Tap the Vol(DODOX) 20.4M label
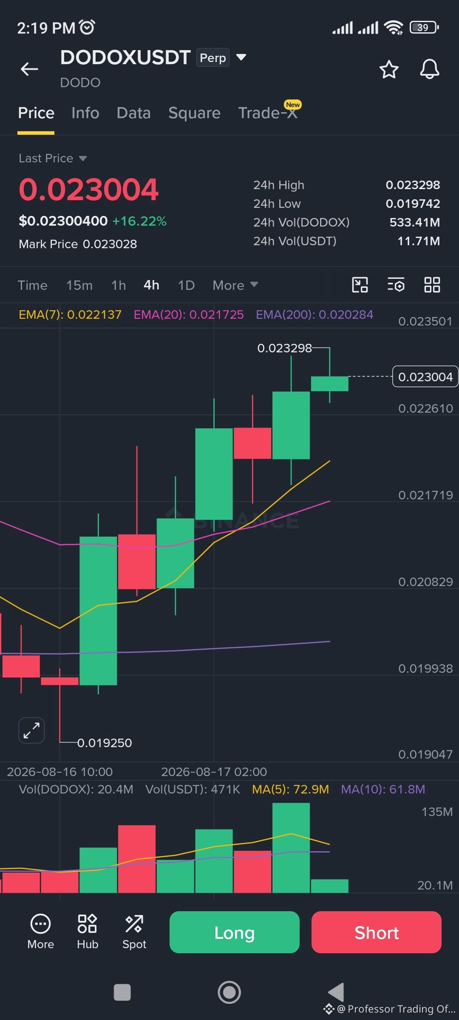This screenshot has height=1020, width=459. (76, 789)
